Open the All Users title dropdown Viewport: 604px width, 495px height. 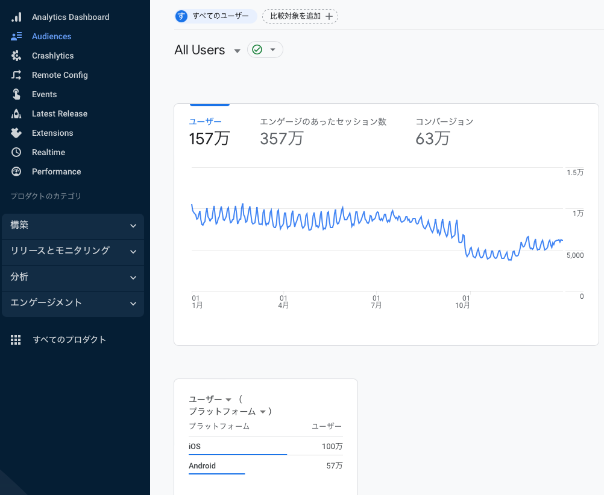click(238, 51)
